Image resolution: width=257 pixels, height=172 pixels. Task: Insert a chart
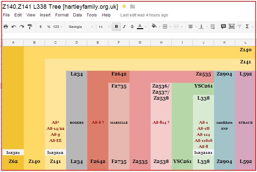pyautogui.click(x=232, y=26)
